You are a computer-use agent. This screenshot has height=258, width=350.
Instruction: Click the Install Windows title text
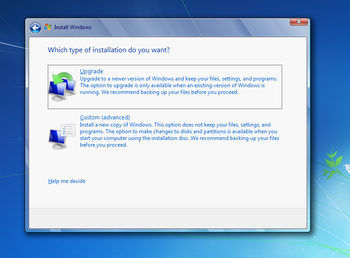(73, 27)
